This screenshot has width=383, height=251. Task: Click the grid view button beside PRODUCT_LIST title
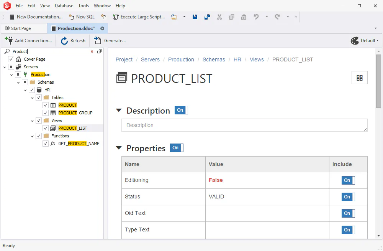pos(360,78)
